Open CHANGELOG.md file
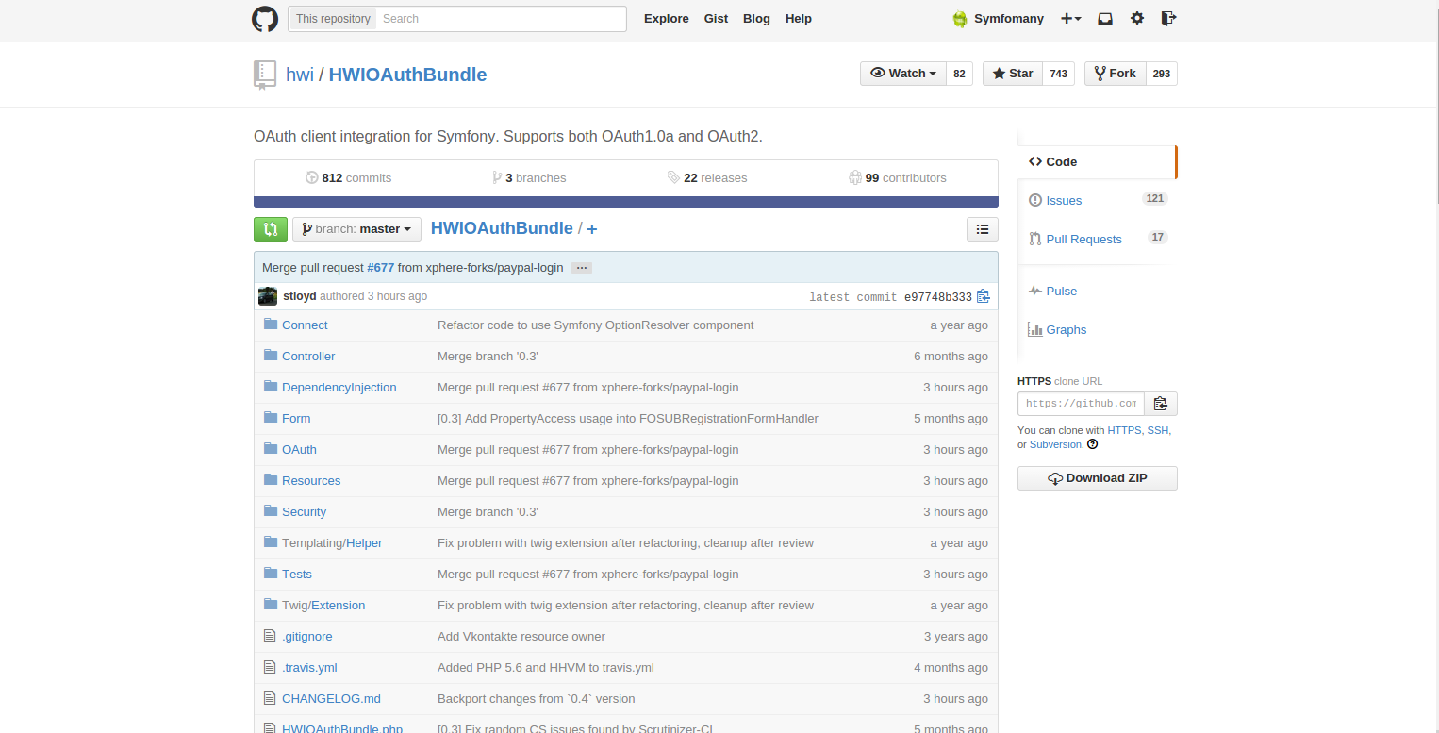The height and width of the screenshot is (733, 1439). 331,698
